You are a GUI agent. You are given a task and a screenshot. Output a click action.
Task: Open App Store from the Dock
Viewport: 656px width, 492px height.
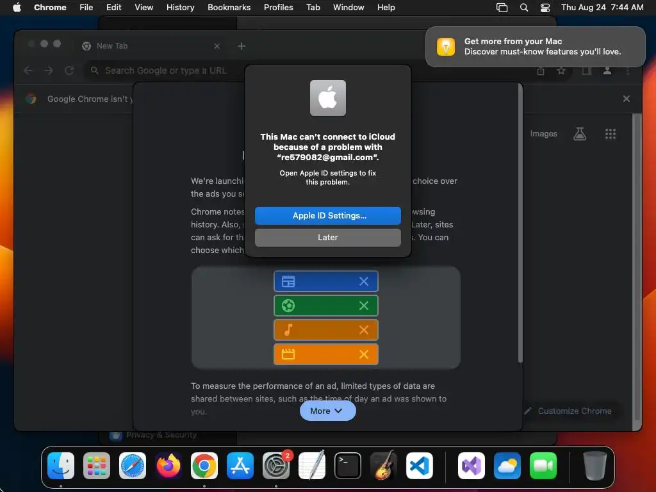[x=240, y=466]
